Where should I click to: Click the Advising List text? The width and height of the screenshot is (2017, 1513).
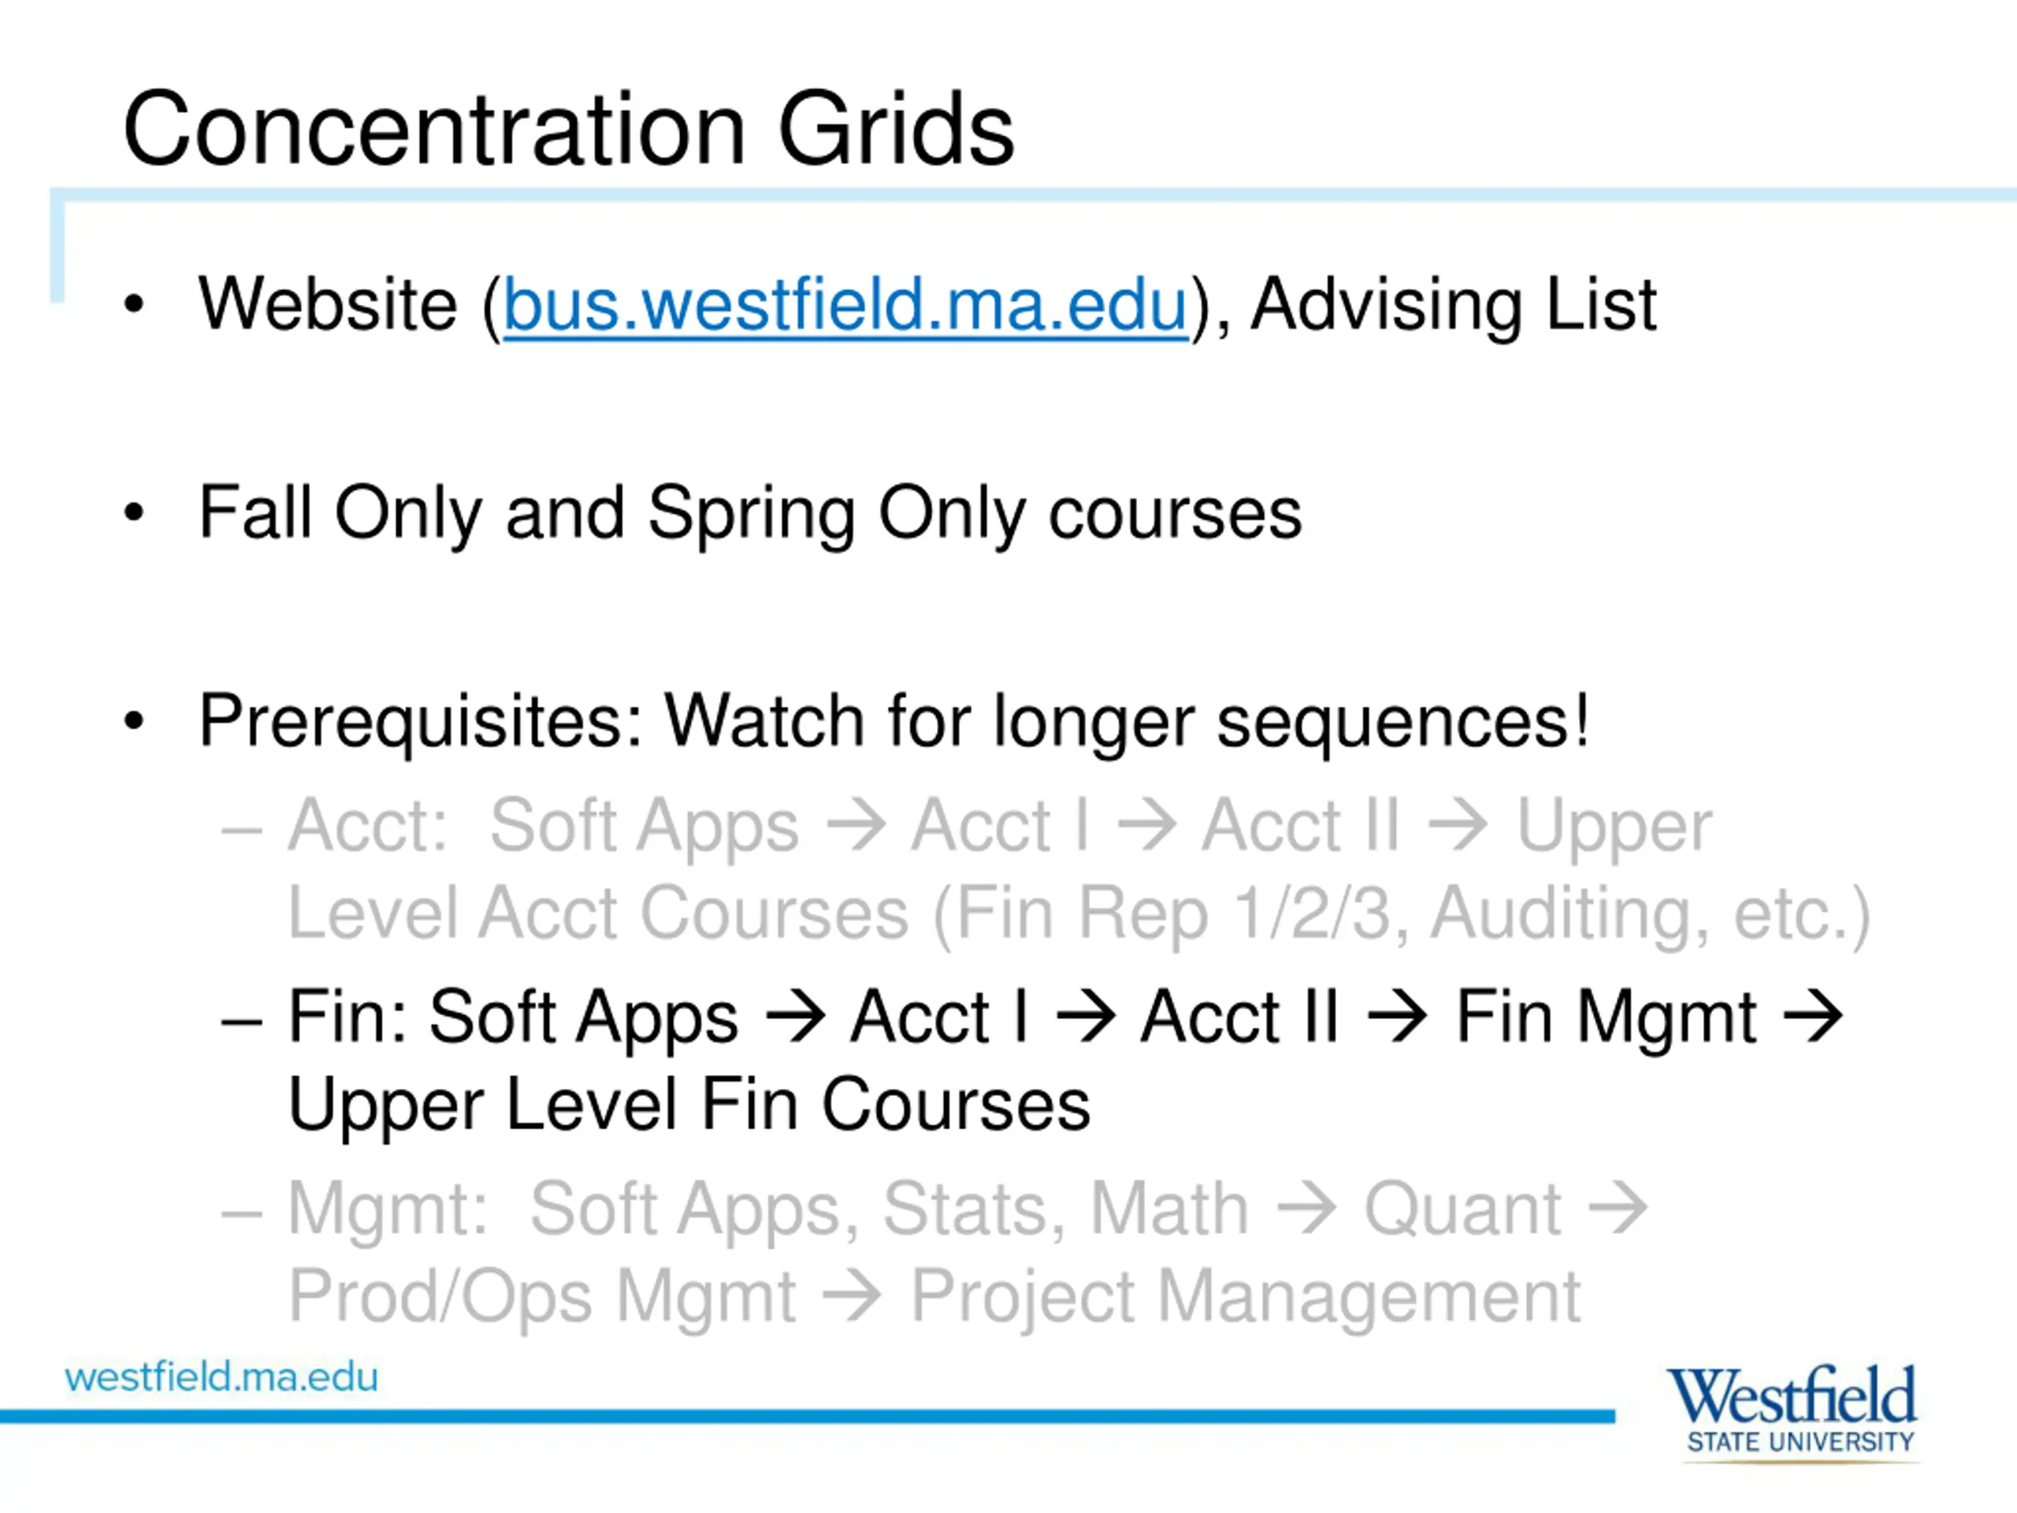coord(1454,307)
